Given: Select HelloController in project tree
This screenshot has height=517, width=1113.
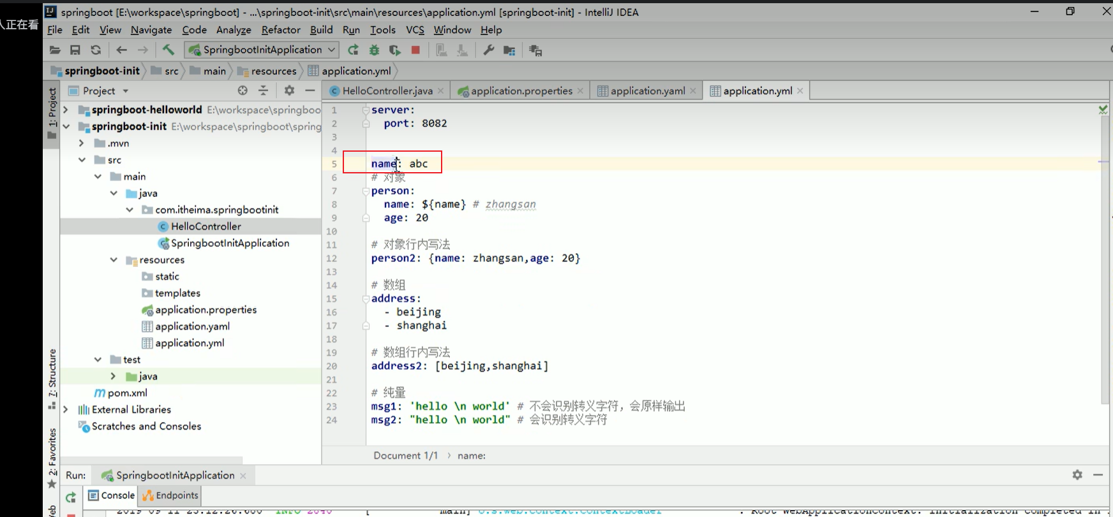Looking at the screenshot, I should click(199, 226).
